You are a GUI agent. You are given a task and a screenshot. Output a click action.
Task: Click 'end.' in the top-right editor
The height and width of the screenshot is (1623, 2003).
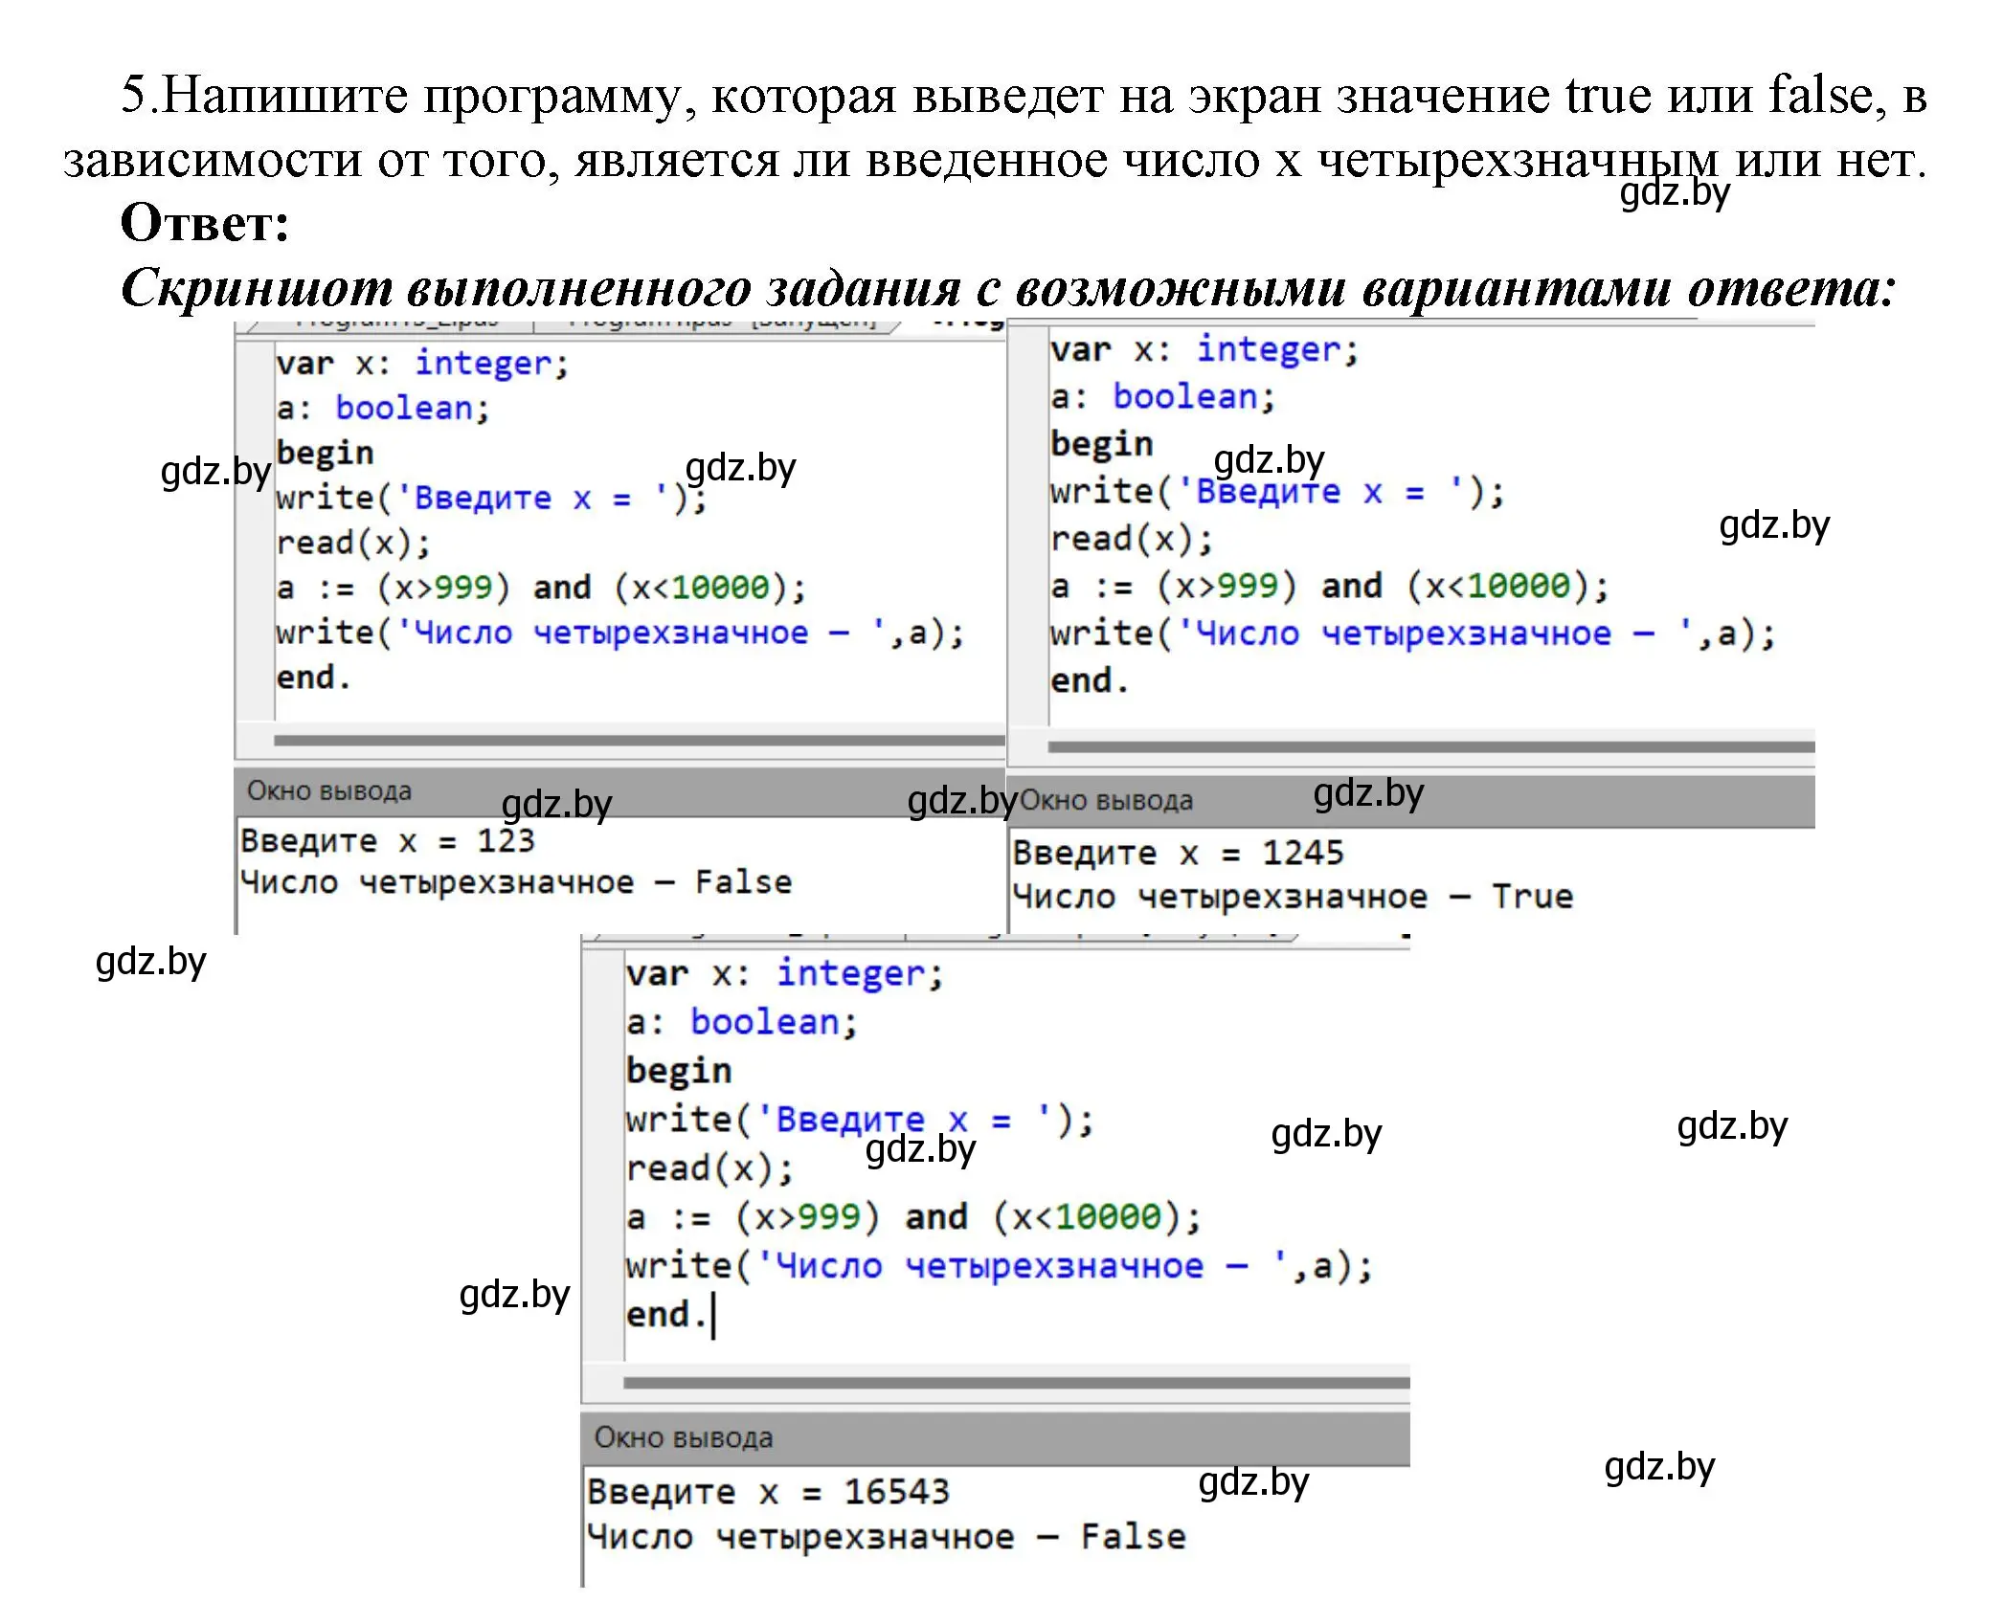[1090, 680]
